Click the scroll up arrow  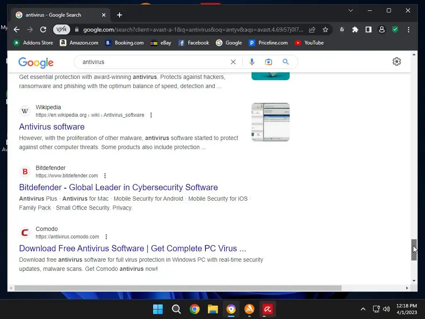pyautogui.click(x=414, y=54)
